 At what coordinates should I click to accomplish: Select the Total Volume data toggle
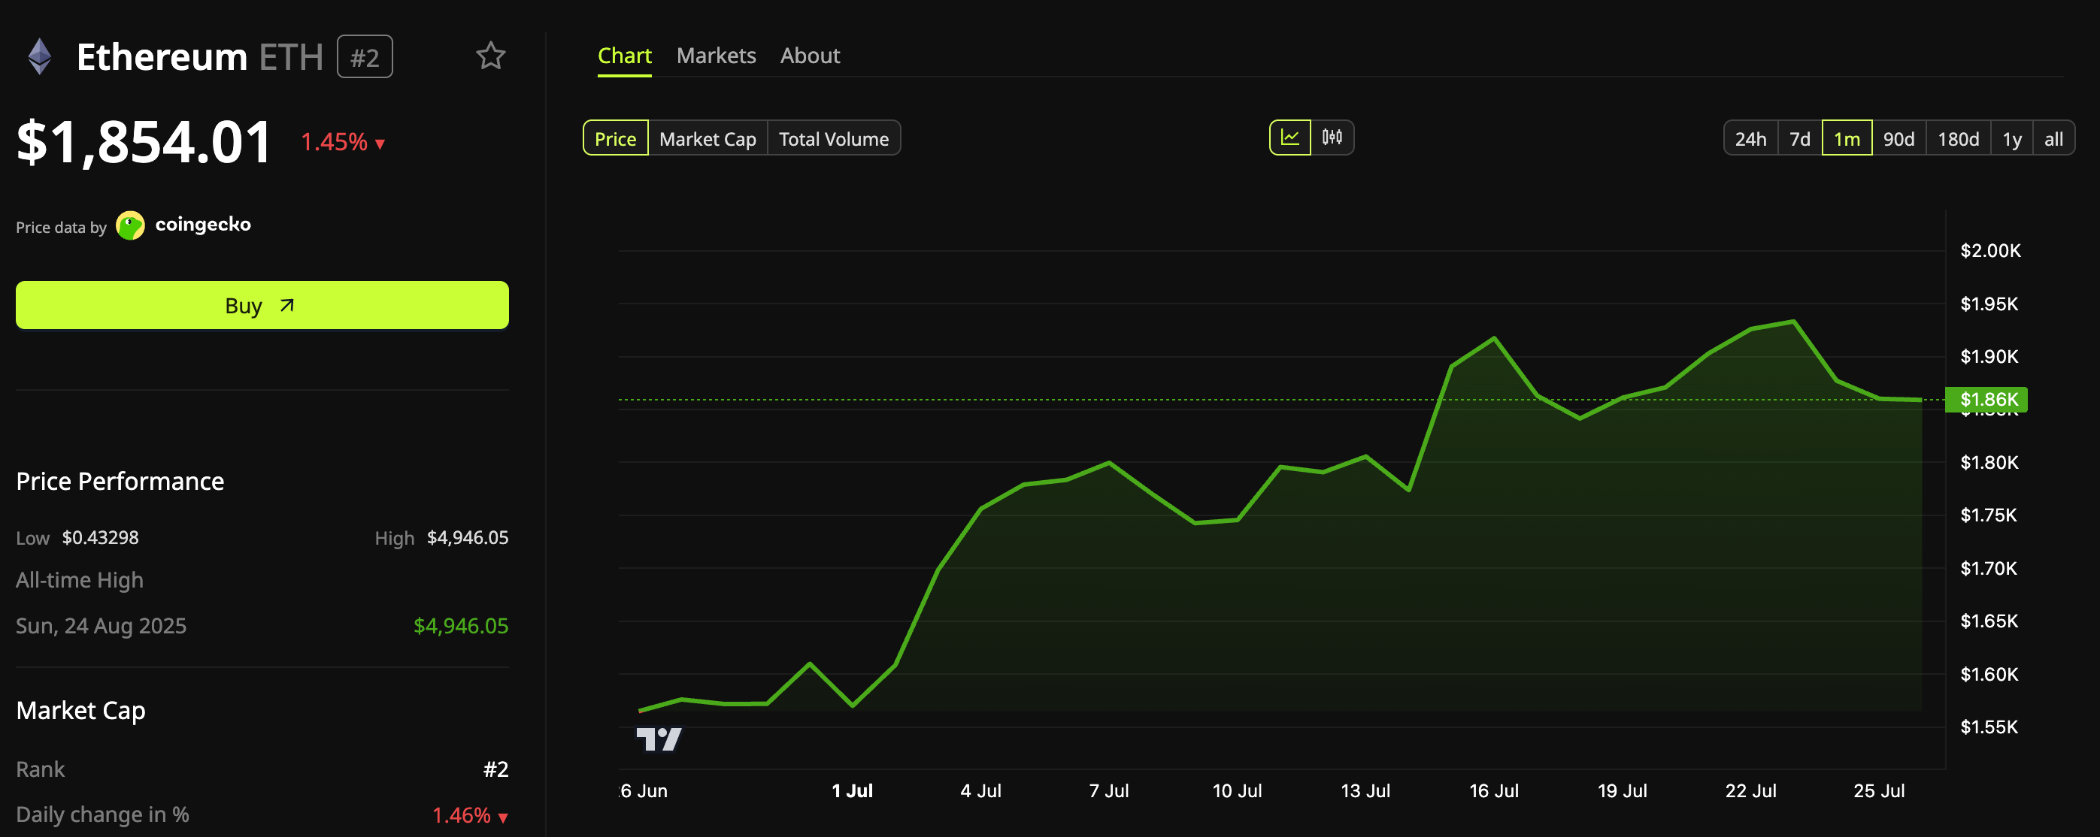click(833, 138)
